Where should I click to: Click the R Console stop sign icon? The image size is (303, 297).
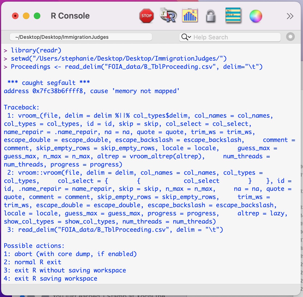[x=146, y=16]
